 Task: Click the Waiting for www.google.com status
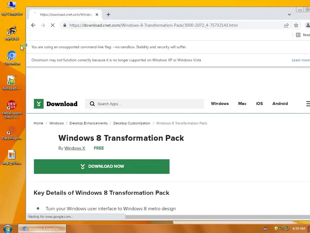51,217
